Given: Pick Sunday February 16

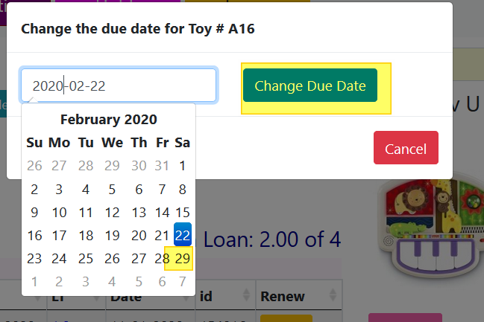Looking at the screenshot, I should point(34,236).
